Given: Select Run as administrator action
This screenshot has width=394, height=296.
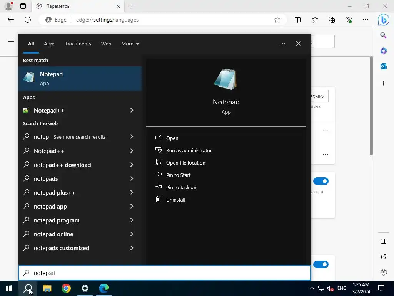Looking at the screenshot, I should click(189, 151).
